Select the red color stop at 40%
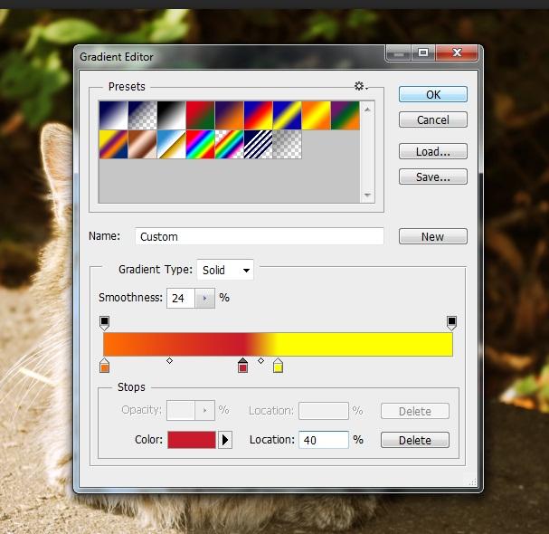The height and width of the screenshot is (534, 549). [242, 366]
